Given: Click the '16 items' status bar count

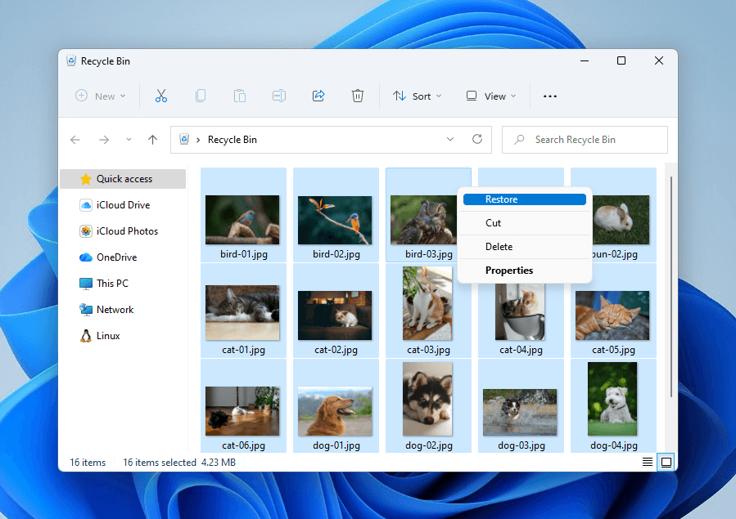Looking at the screenshot, I should [88, 463].
